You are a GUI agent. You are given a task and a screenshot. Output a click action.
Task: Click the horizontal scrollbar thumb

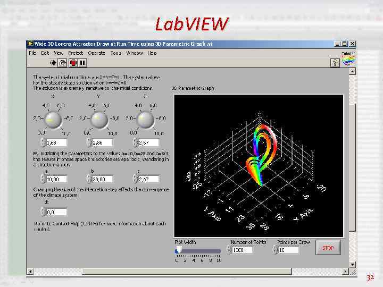(187, 272)
